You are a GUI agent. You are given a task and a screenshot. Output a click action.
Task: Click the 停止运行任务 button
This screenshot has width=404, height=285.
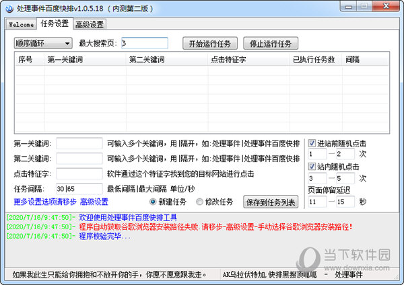pos(271,44)
